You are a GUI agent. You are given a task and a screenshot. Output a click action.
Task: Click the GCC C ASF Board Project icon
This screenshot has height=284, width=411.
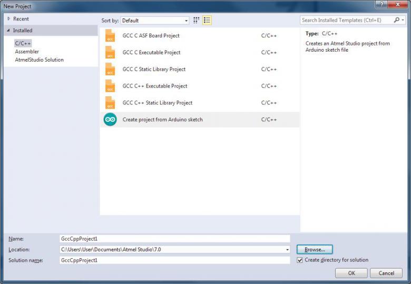(x=110, y=36)
